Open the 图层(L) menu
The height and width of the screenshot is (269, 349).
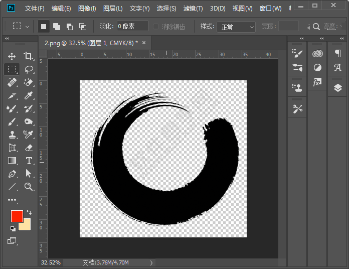coord(113,9)
